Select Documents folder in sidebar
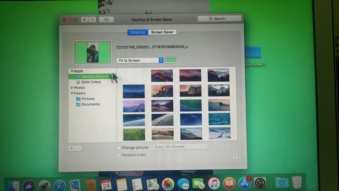339x191 pixels. point(91,105)
